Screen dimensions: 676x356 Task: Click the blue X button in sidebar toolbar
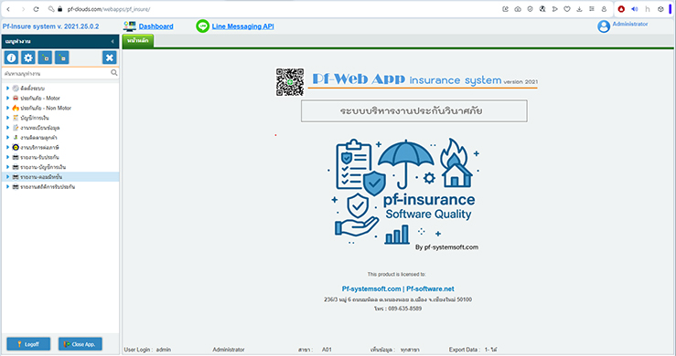(110, 58)
